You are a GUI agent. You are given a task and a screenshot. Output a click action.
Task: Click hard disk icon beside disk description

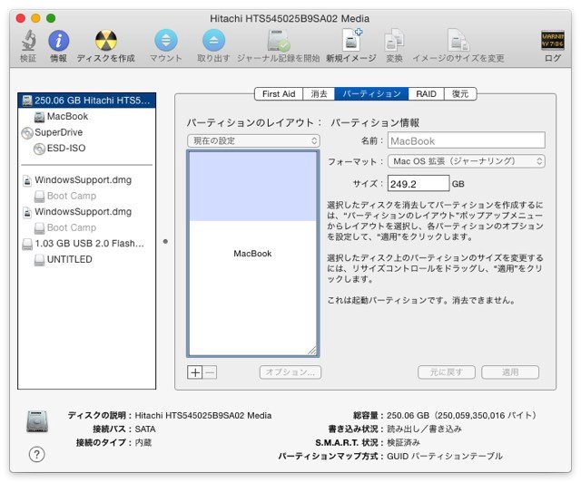(x=37, y=421)
